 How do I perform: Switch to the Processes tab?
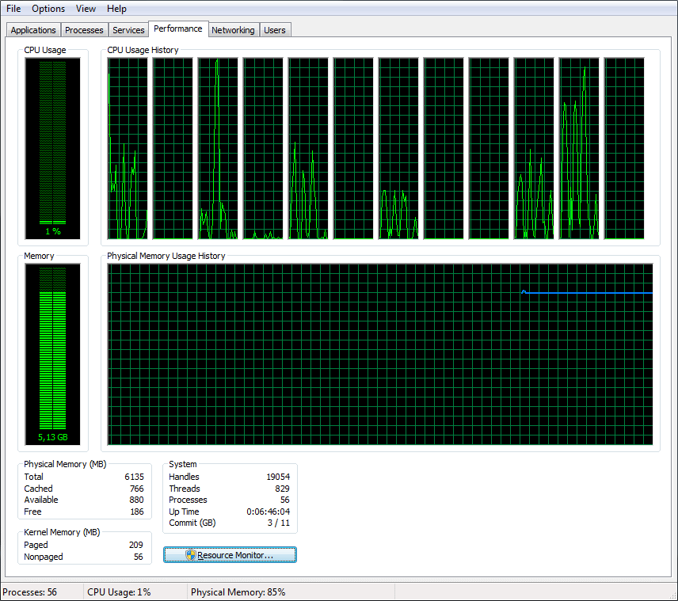click(x=84, y=30)
